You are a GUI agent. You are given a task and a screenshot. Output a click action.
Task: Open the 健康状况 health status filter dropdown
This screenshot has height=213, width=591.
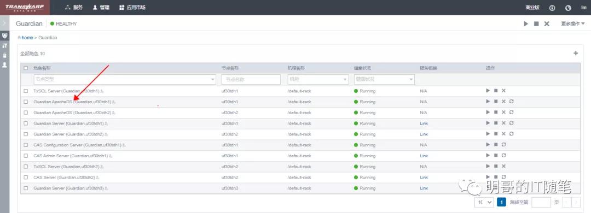[x=384, y=79]
